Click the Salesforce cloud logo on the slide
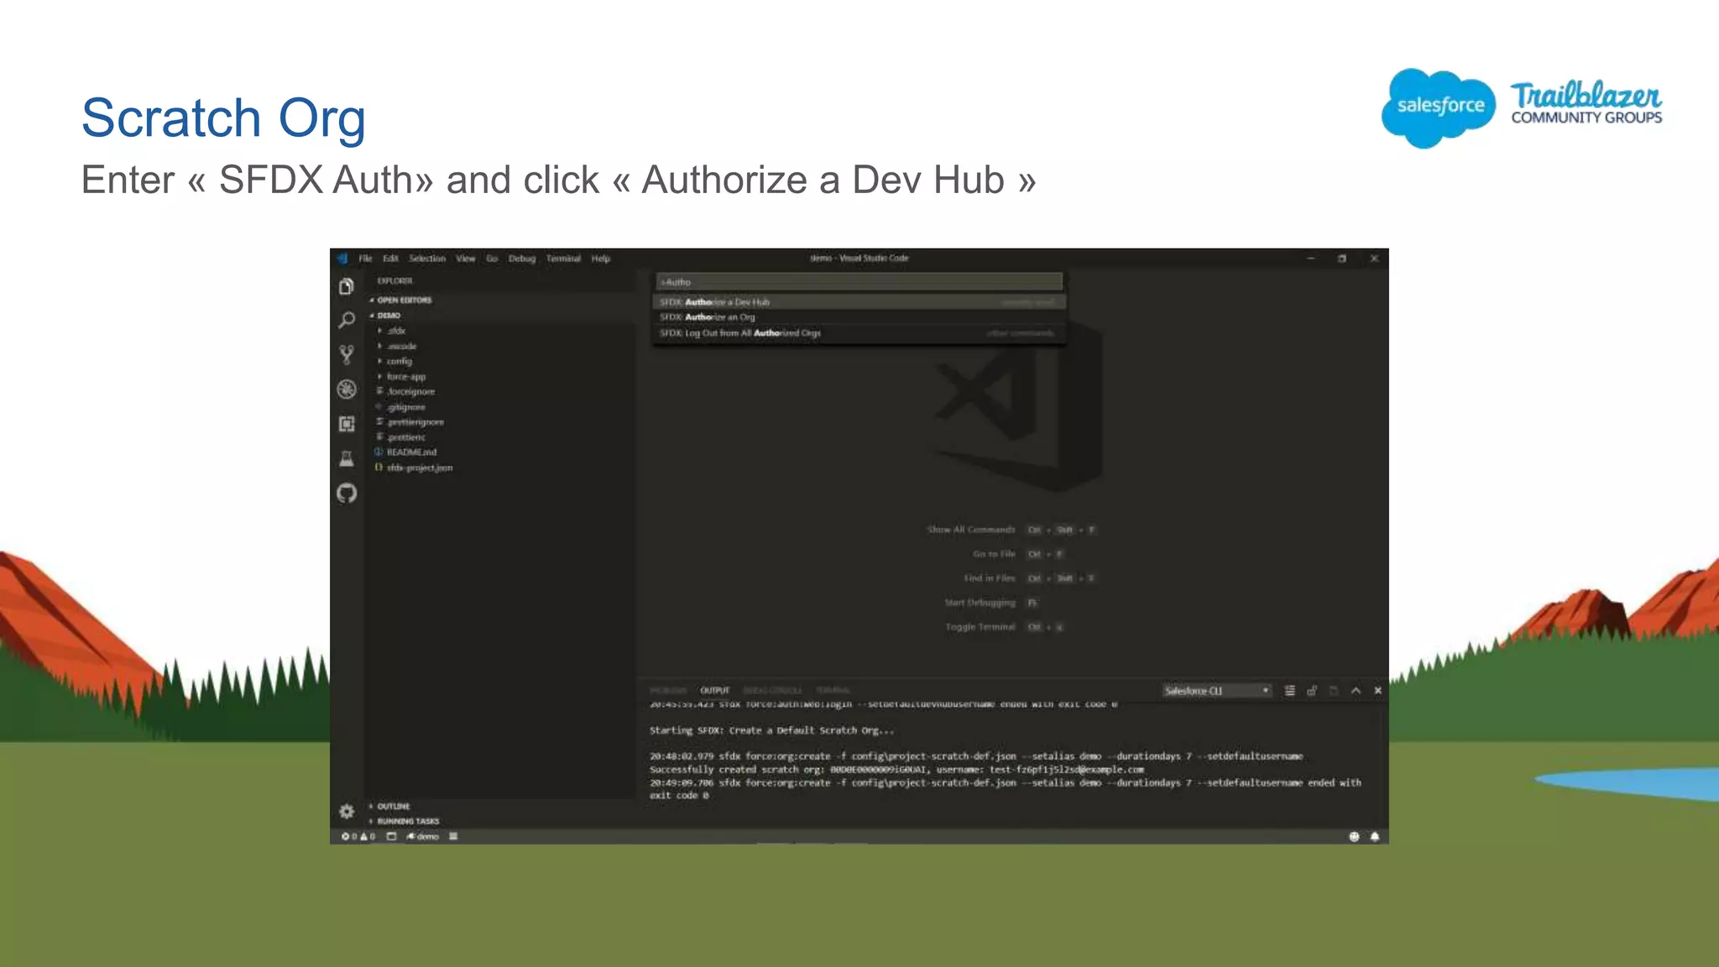The height and width of the screenshot is (967, 1719). pyautogui.click(x=1439, y=108)
